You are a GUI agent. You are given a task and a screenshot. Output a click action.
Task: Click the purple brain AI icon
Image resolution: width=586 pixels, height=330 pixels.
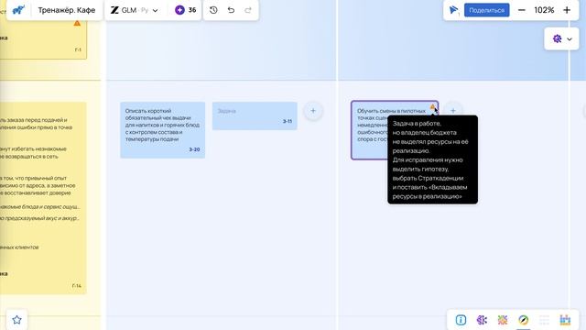click(482, 320)
